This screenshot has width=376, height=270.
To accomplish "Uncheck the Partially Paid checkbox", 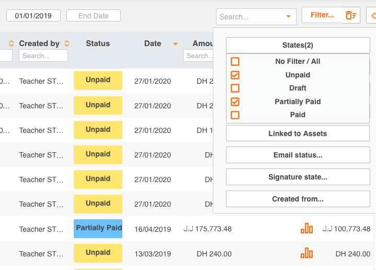I will pyautogui.click(x=235, y=102).
